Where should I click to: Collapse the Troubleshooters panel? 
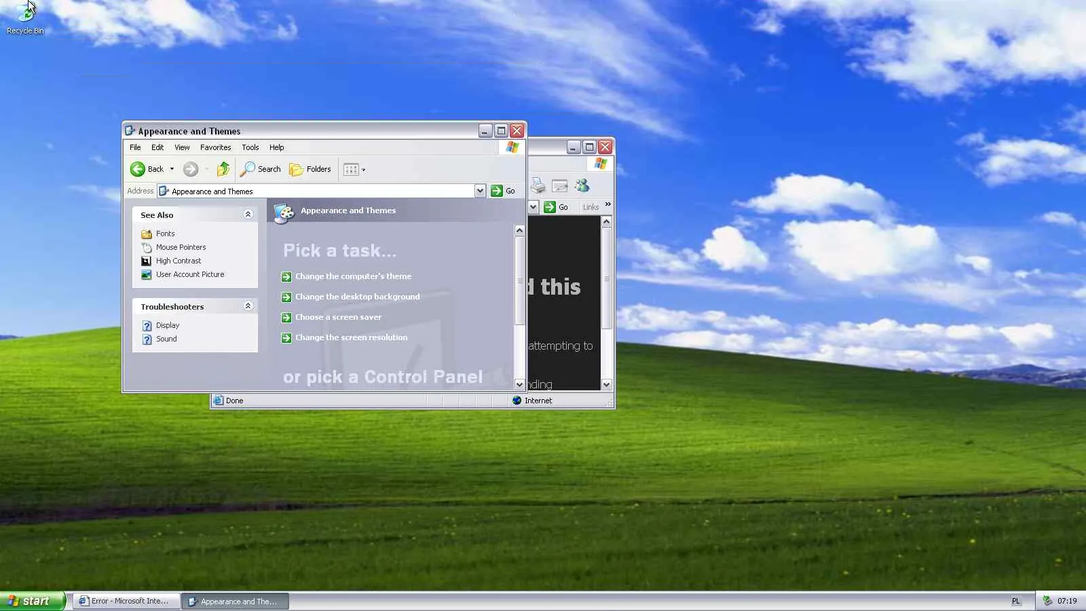tap(248, 306)
